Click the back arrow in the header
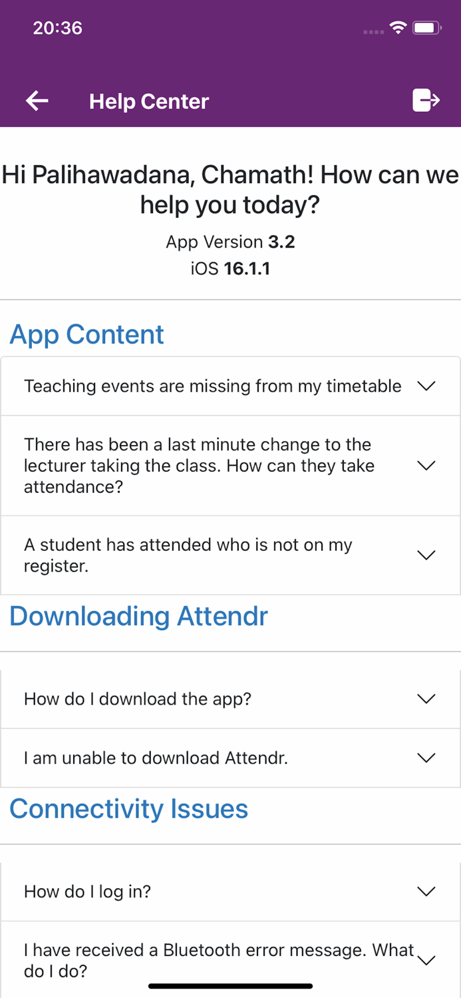The width and height of the screenshot is (461, 998). click(x=37, y=100)
